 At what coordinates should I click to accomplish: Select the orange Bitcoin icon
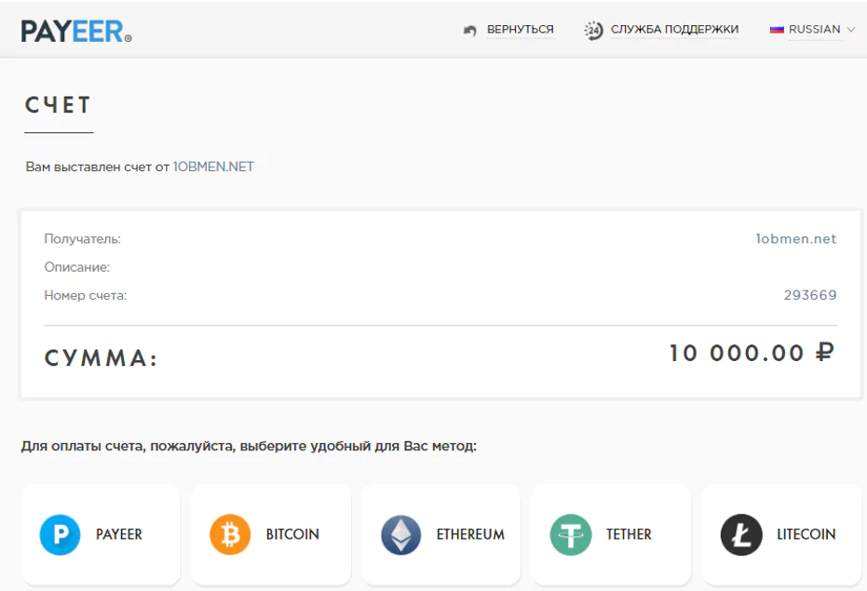point(230,534)
